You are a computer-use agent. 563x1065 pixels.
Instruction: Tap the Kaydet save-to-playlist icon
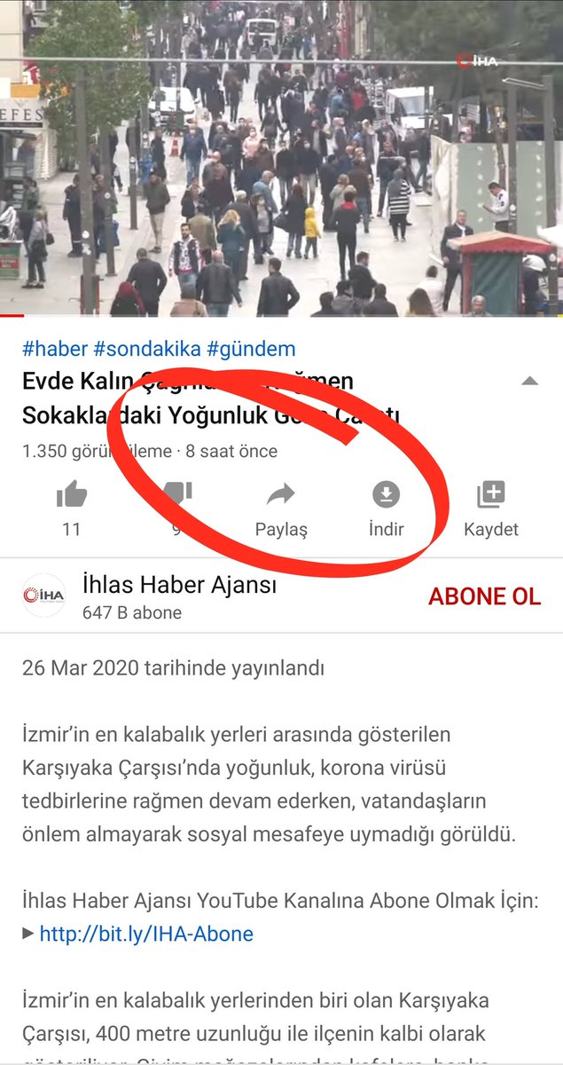[x=490, y=494]
